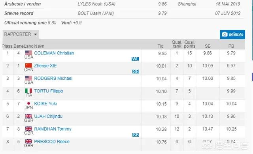
Task: Open Zhenye XIE athlete profile
Action: tap(45, 66)
